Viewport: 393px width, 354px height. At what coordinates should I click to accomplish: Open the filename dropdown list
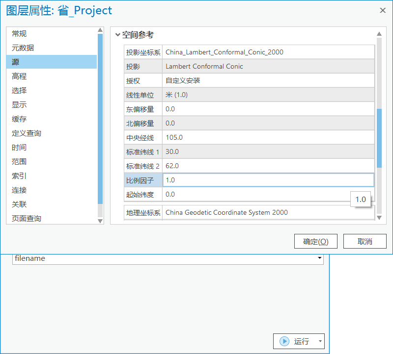click(x=320, y=259)
